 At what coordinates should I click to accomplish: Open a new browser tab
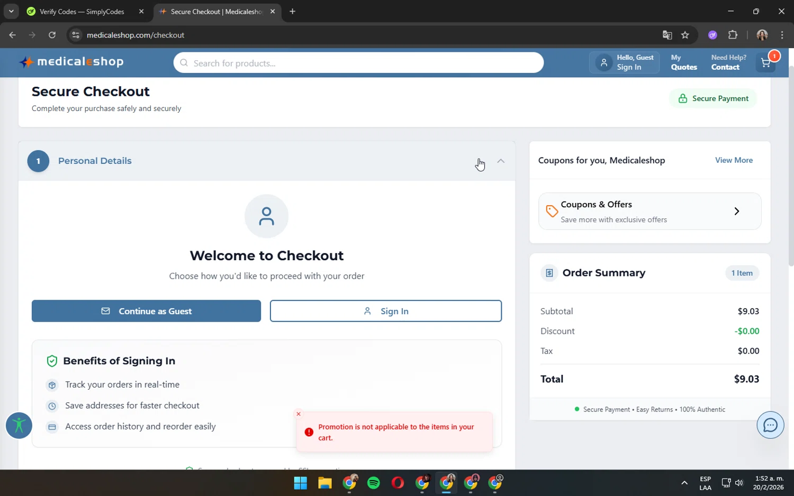pyautogui.click(x=292, y=11)
